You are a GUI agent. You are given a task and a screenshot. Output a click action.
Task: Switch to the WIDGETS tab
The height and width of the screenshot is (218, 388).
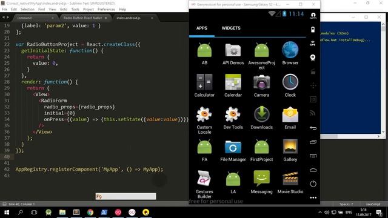[231, 28]
